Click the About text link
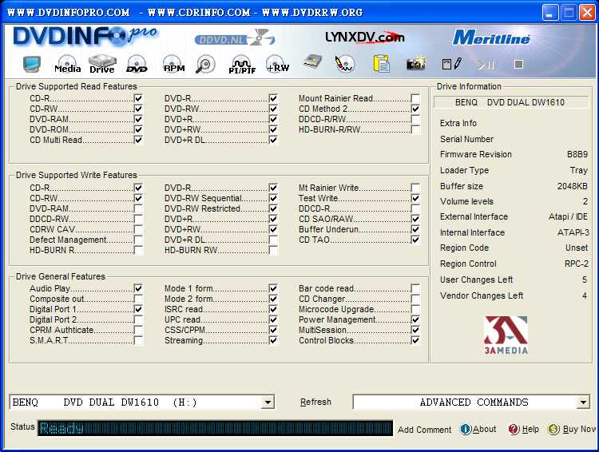Image resolution: width=599 pixels, height=452 pixels. (485, 430)
